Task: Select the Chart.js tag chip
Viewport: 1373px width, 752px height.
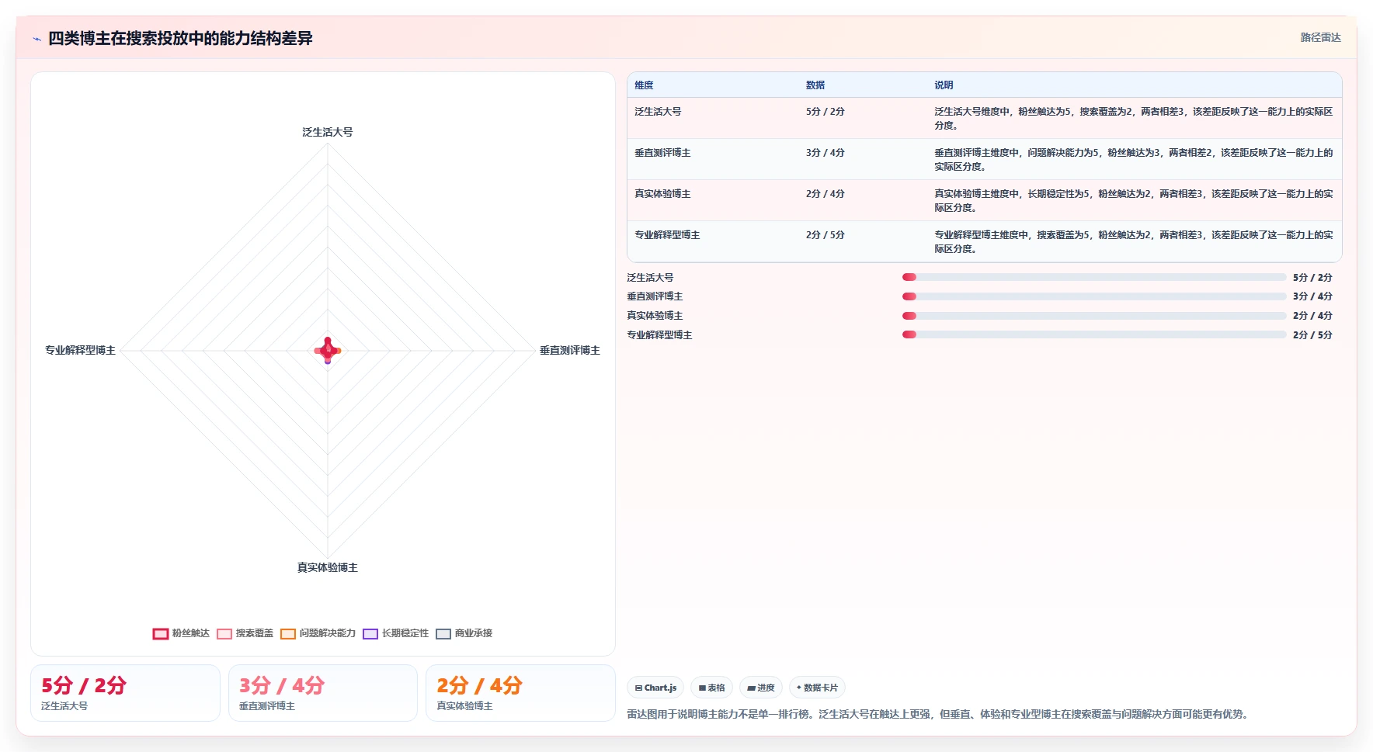Action: (655, 688)
